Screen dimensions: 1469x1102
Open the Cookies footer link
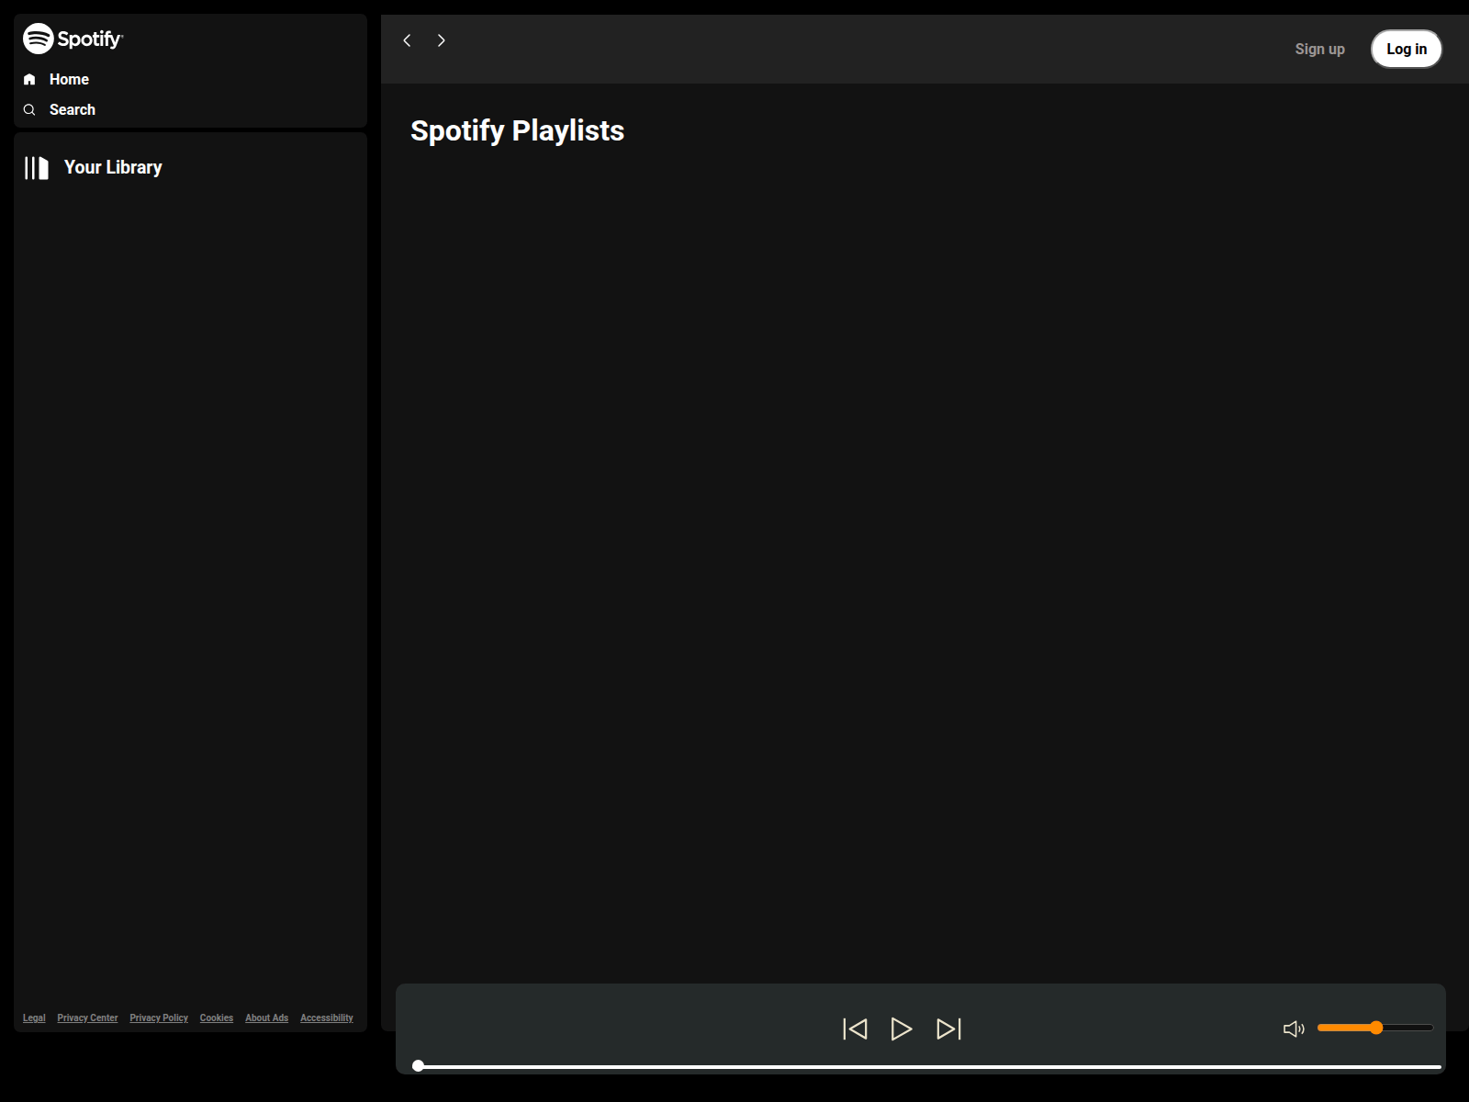coord(217,1018)
